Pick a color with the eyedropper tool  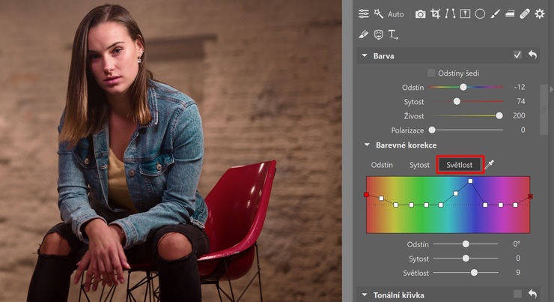click(490, 164)
